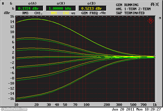Viewport: 163px width, 111px height.
Task: Click the CH1, trace label
Action: click(x=38, y=13)
